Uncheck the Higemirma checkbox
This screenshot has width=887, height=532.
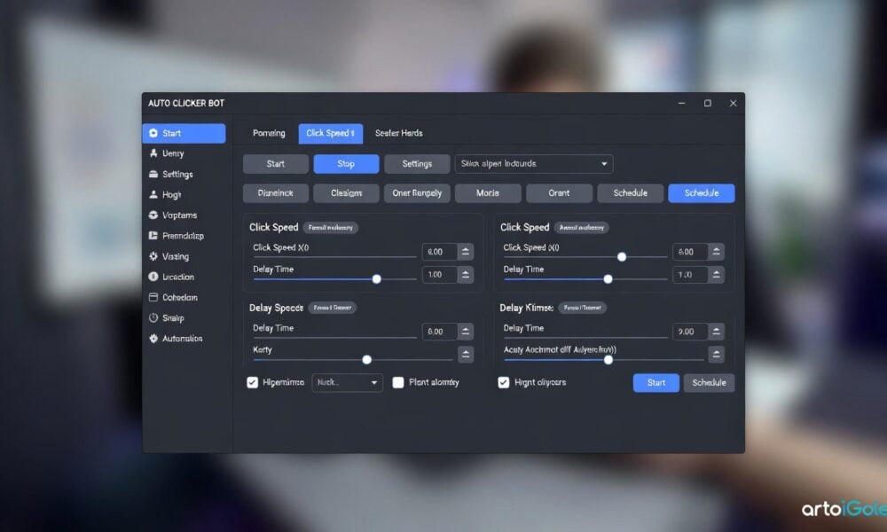[x=252, y=382]
